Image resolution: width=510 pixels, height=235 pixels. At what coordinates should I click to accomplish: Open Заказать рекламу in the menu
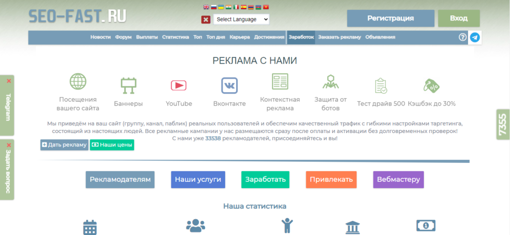pos(340,37)
